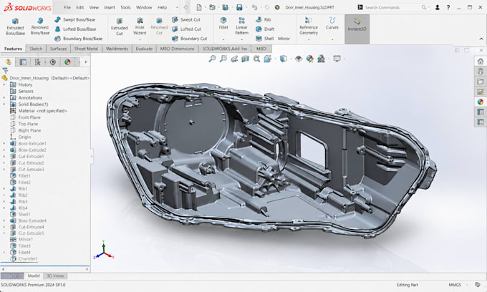Select the Revolved Boss/Base tool

40,26
